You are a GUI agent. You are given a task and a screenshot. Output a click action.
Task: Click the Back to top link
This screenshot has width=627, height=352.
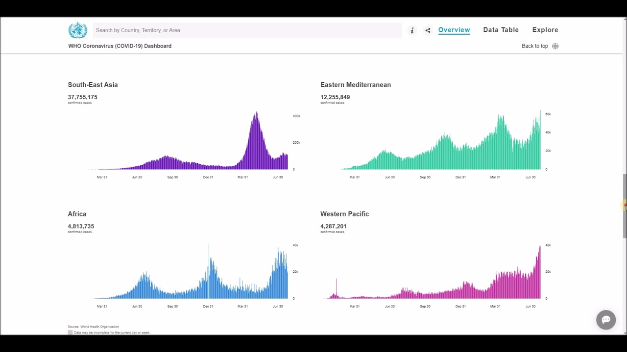pyautogui.click(x=534, y=46)
